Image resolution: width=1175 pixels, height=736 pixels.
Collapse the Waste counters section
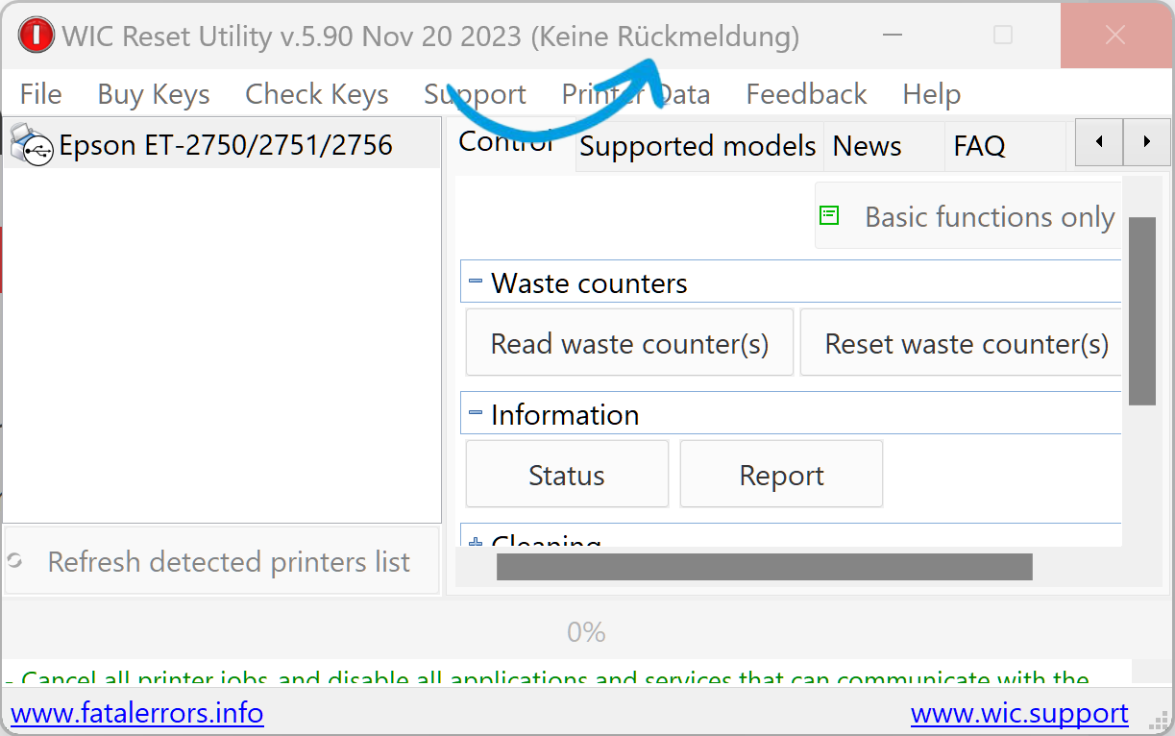tap(476, 282)
